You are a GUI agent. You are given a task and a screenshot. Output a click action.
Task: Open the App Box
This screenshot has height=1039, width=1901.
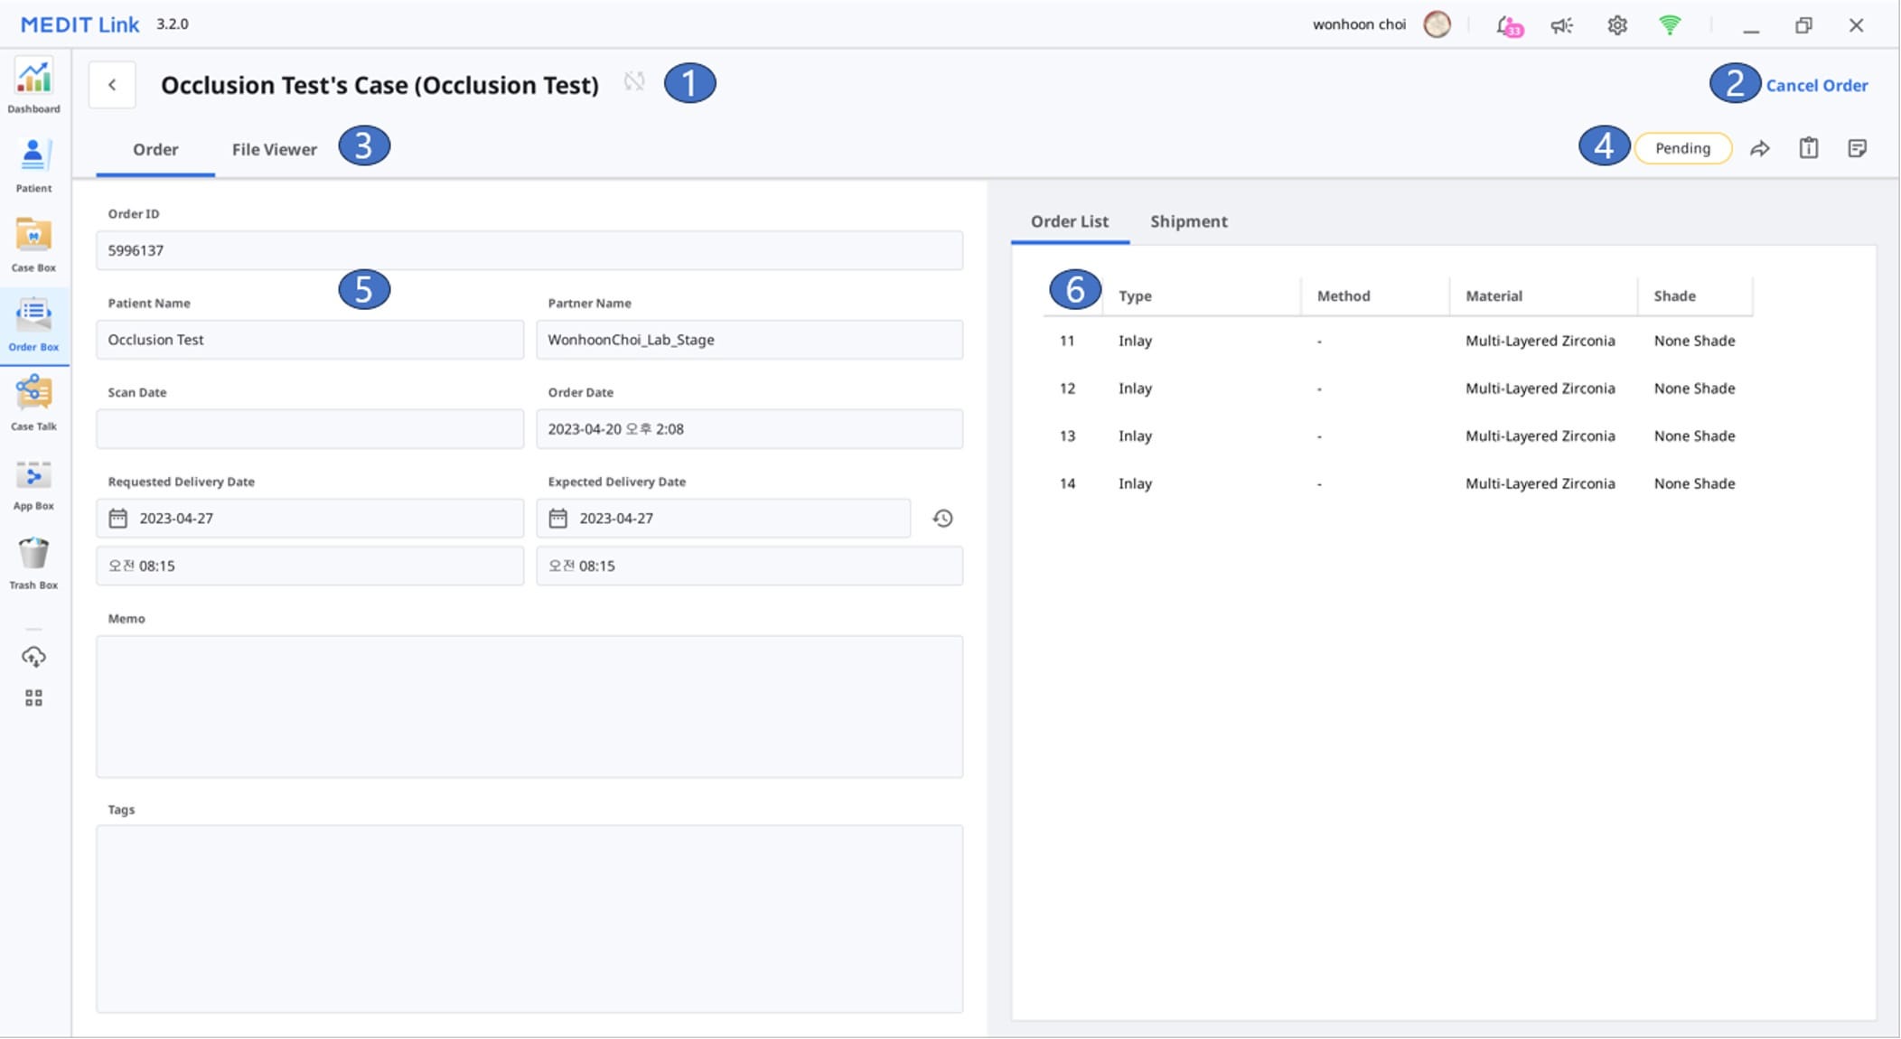click(x=33, y=484)
